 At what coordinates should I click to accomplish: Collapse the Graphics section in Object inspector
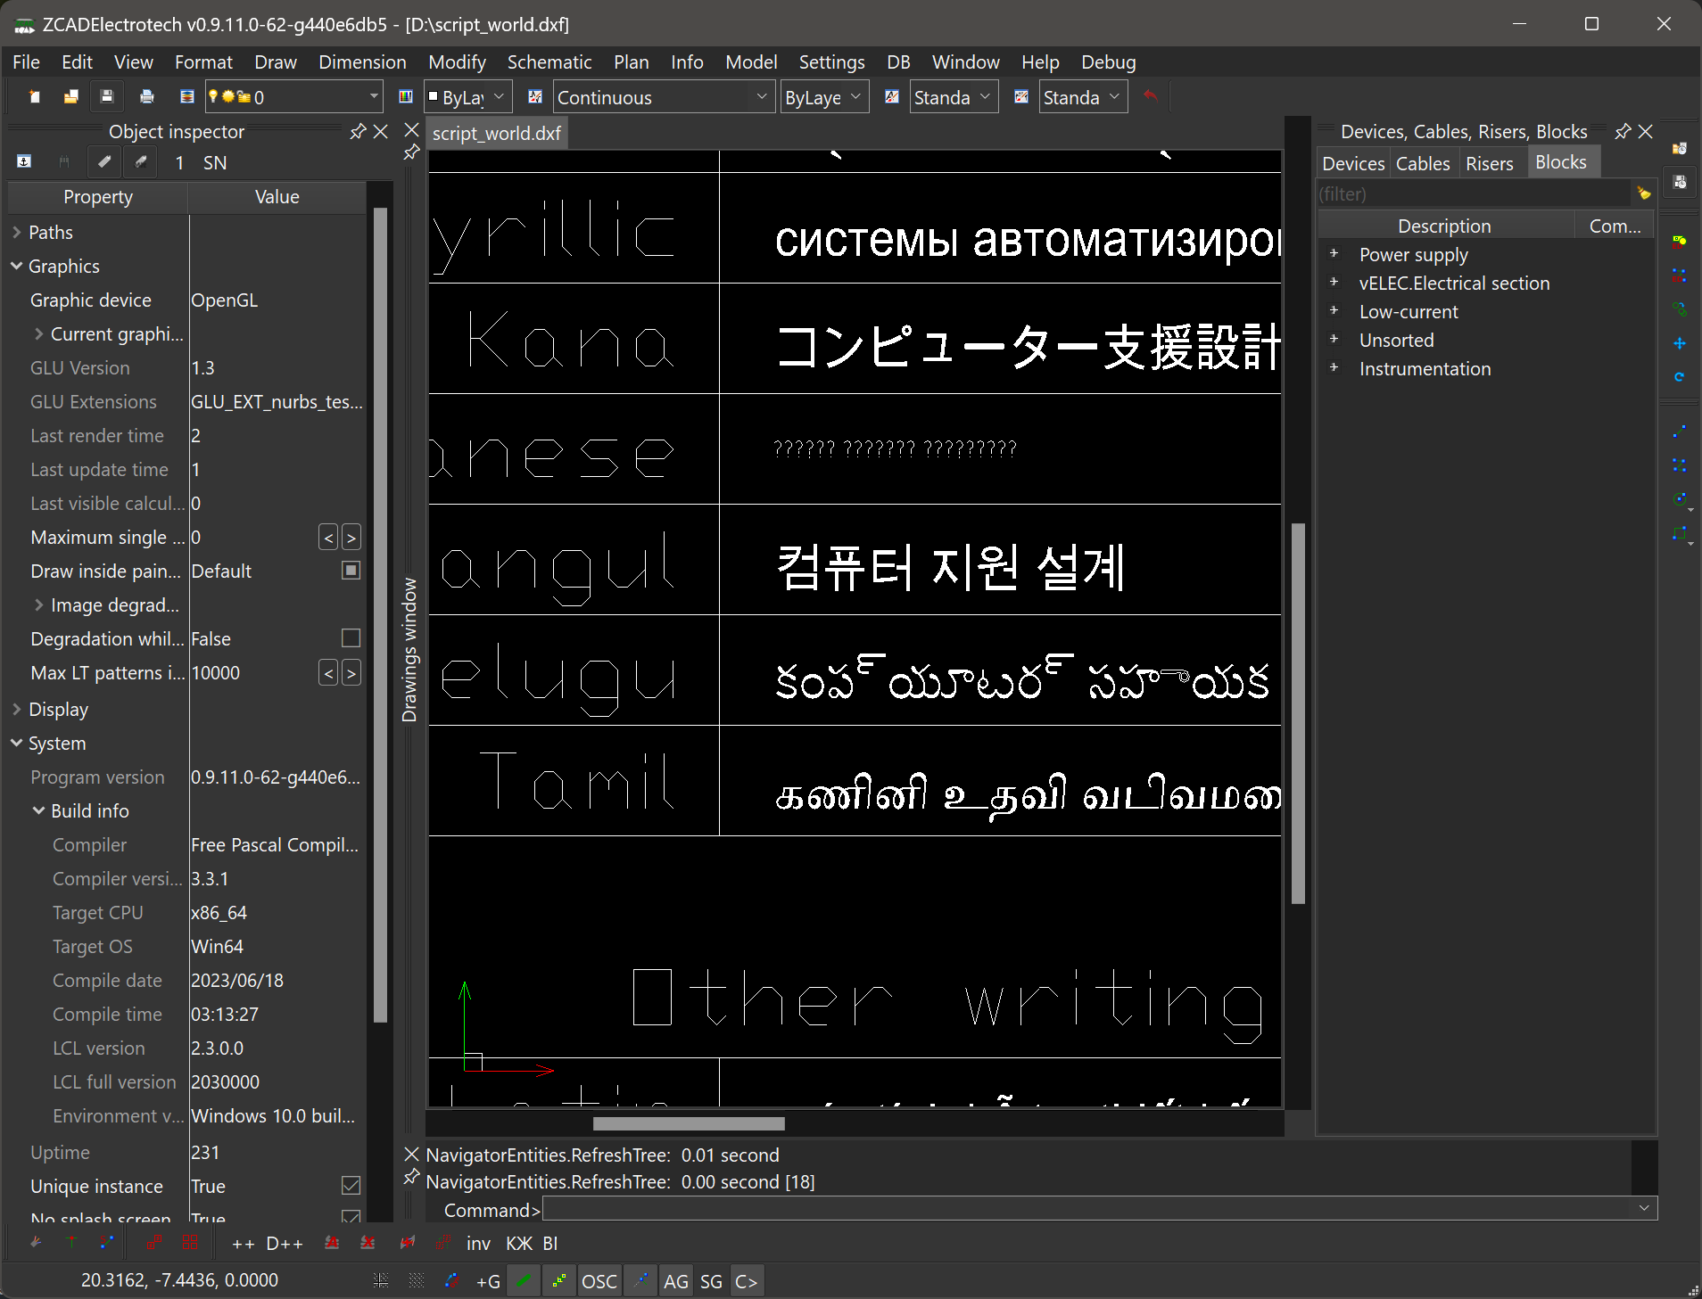point(15,266)
